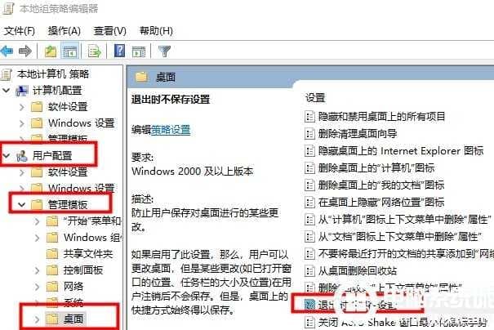Expand the "开始"菜单和 folder arrow
Image resolution: width=494 pixels, height=330 pixels.
pos(38,221)
